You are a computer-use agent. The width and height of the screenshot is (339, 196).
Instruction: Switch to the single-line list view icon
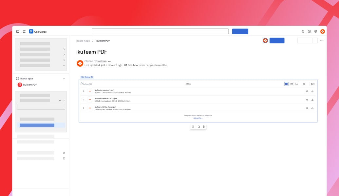click(x=291, y=84)
